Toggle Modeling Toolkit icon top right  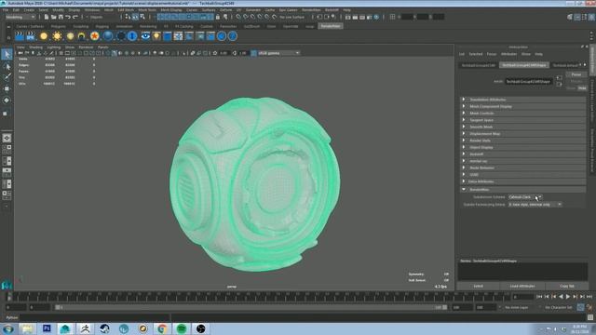click(570, 17)
